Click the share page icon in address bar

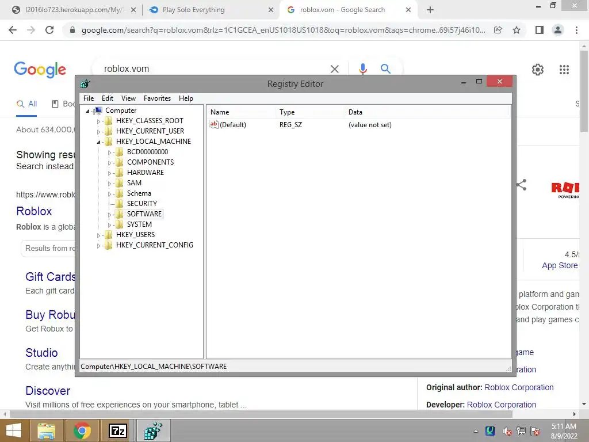498,30
